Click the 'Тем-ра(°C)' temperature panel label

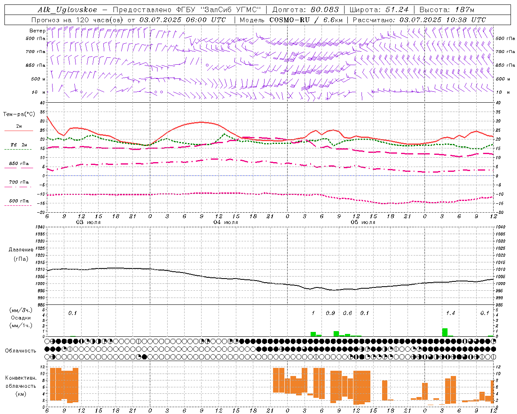(x=19, y=114)
